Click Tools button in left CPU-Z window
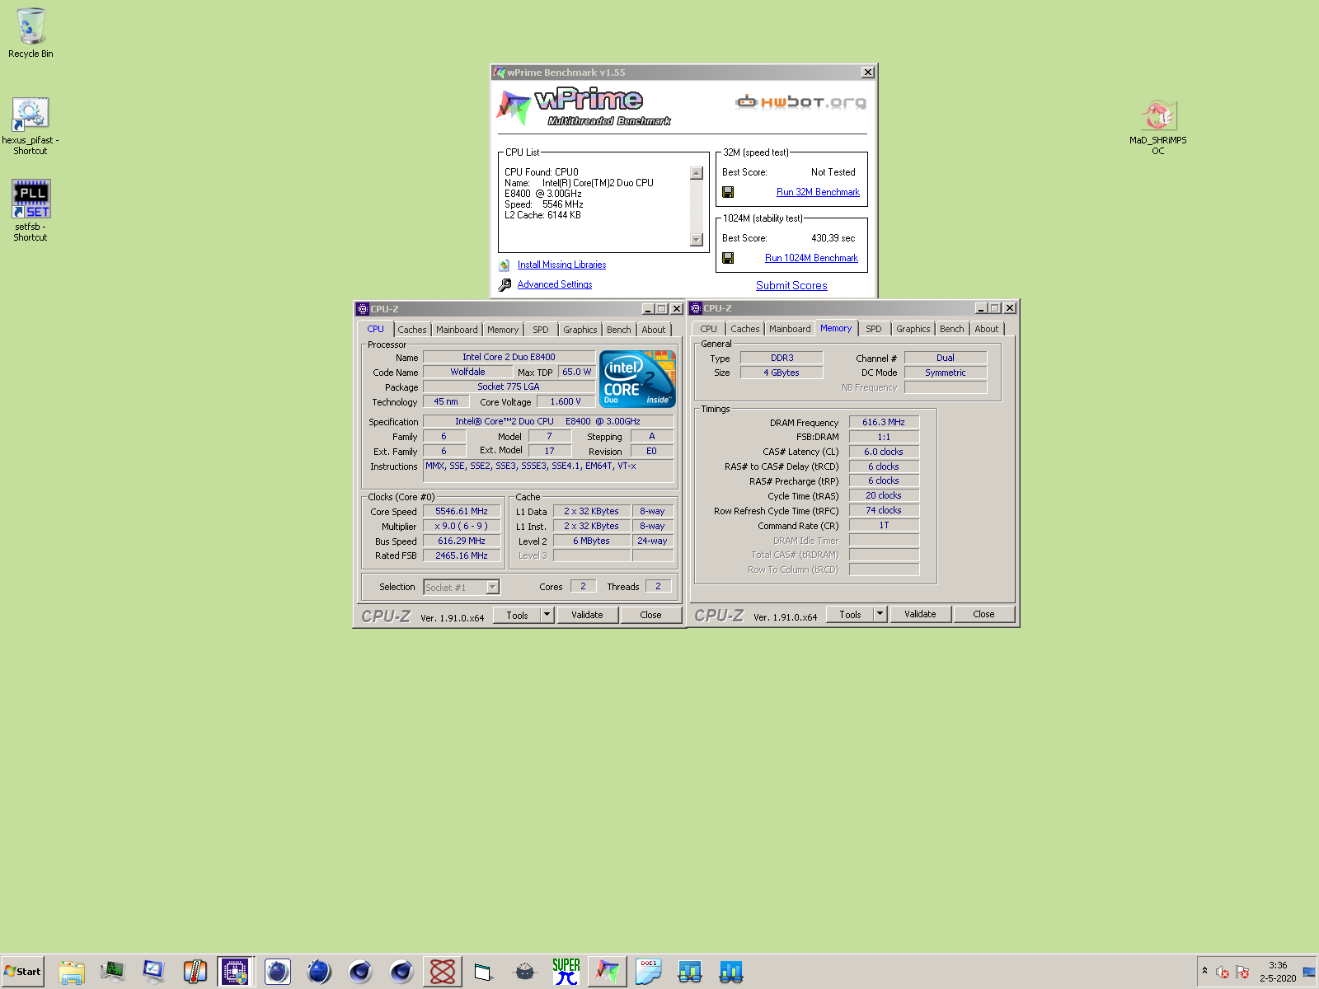Viewport: 1319px width, 989px height. point(517,615)
